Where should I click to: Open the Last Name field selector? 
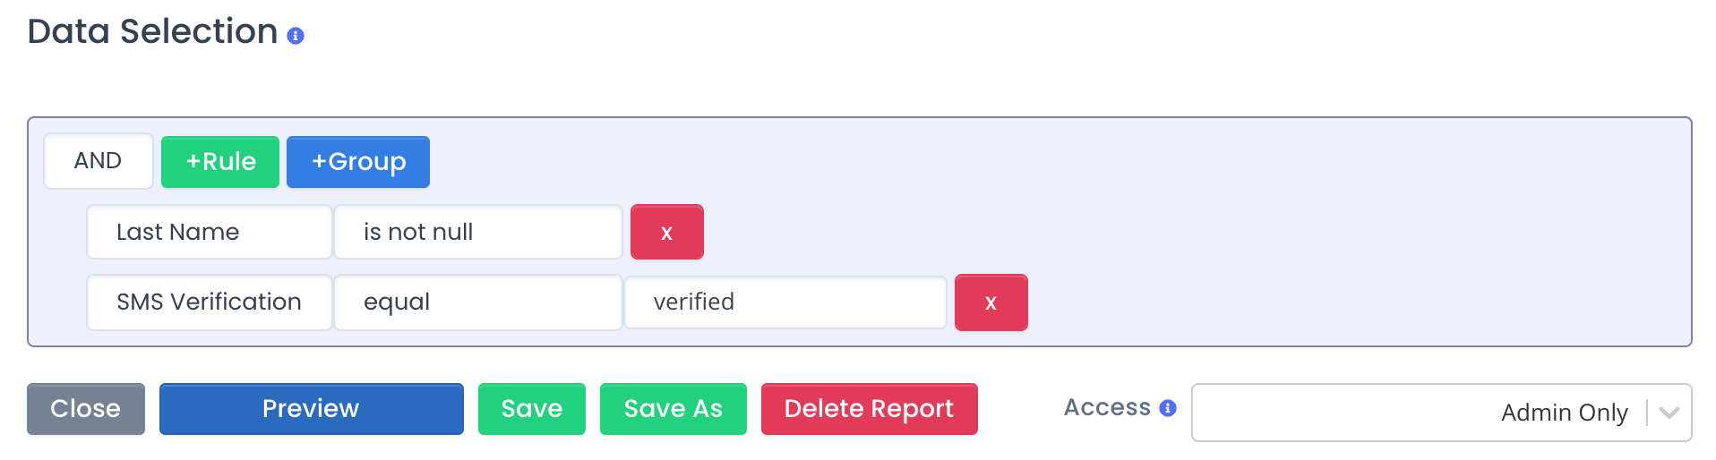point(210,232)
